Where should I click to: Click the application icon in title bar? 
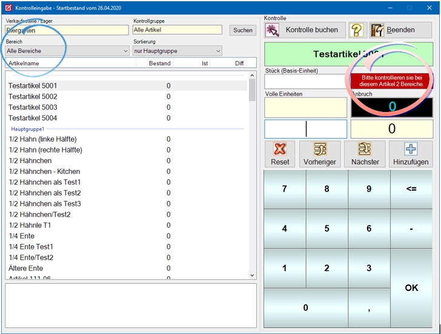(x=8, y=8)
